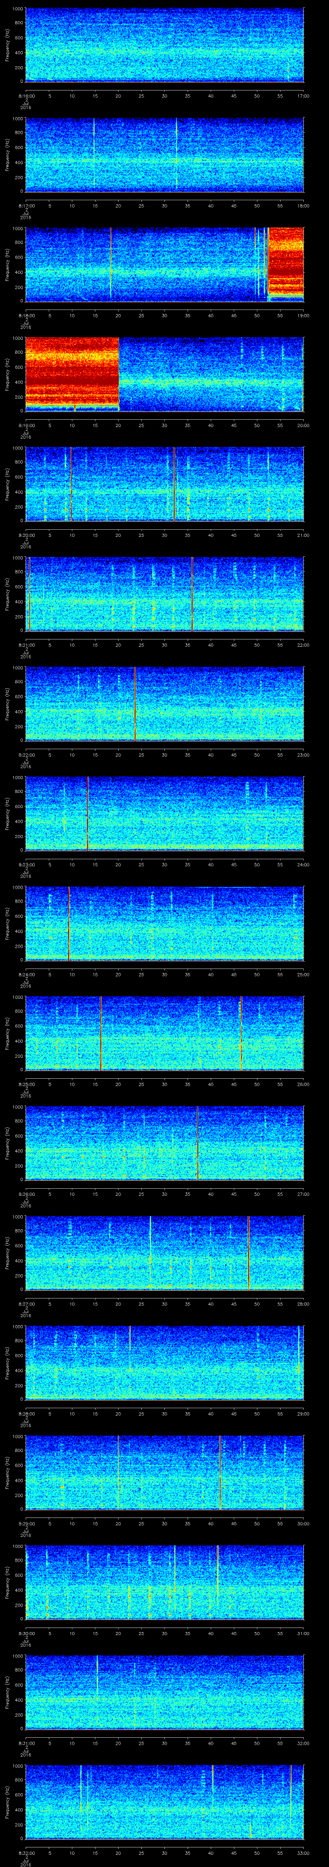Open the spectrogram panel starting at 8:29:00

[x=164, y=1473]
